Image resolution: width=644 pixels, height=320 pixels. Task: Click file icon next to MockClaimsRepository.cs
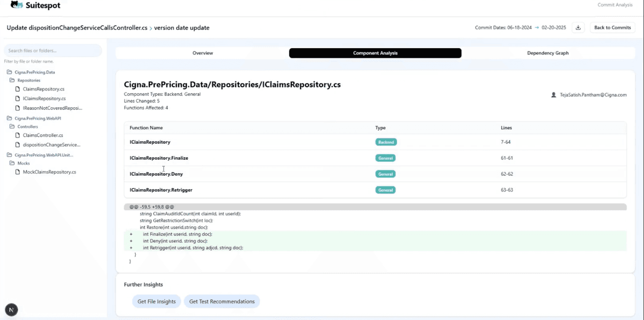pos(18,172)
